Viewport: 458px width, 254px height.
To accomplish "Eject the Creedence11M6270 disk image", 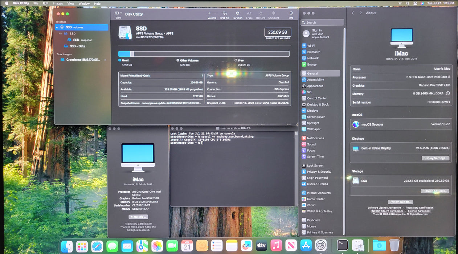I will coord(105,60).
